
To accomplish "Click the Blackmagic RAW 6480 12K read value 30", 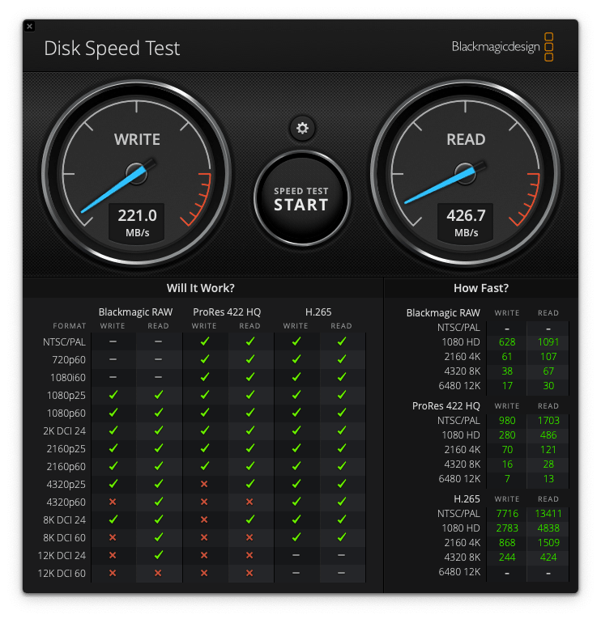I will coord(548,386).
